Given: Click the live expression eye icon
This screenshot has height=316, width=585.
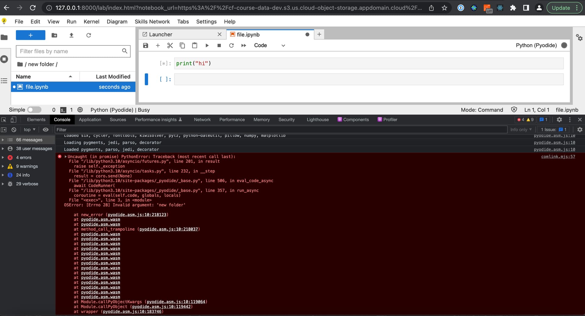Looking at the screenshot, I should tap(46, 130).
